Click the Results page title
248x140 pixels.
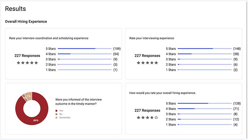click(15, 9)
